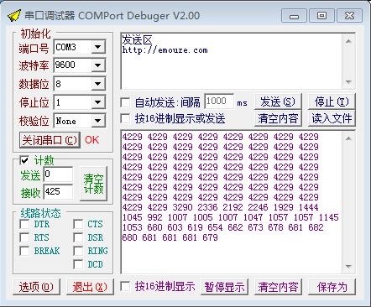The image size is (371, 307).
Task: Click the 关闭串口(C) button
Action: point(50,140)
